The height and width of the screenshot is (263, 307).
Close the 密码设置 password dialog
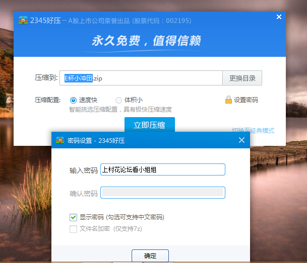[x=241, y=140]
